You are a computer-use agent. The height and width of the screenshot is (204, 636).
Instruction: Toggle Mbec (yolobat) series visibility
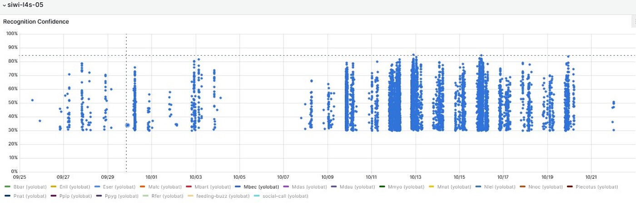[261, 187]
